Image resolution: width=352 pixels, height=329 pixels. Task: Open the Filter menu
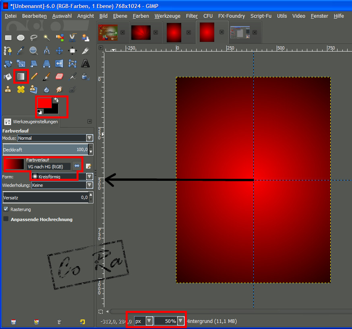[x=192, y=16]
